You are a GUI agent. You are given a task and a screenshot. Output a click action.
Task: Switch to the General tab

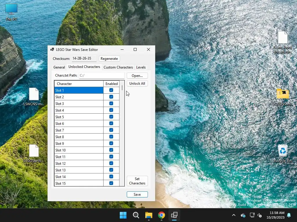point(59,67)
